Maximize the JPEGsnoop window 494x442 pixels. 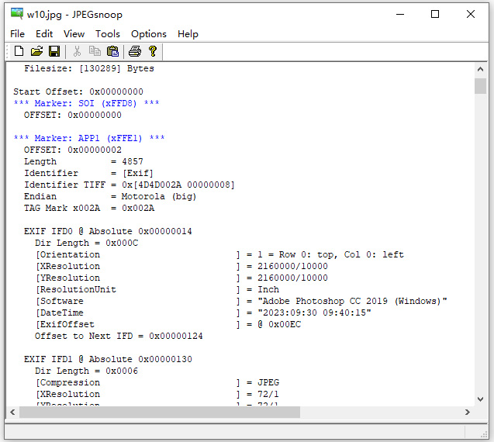coord(435,14)
